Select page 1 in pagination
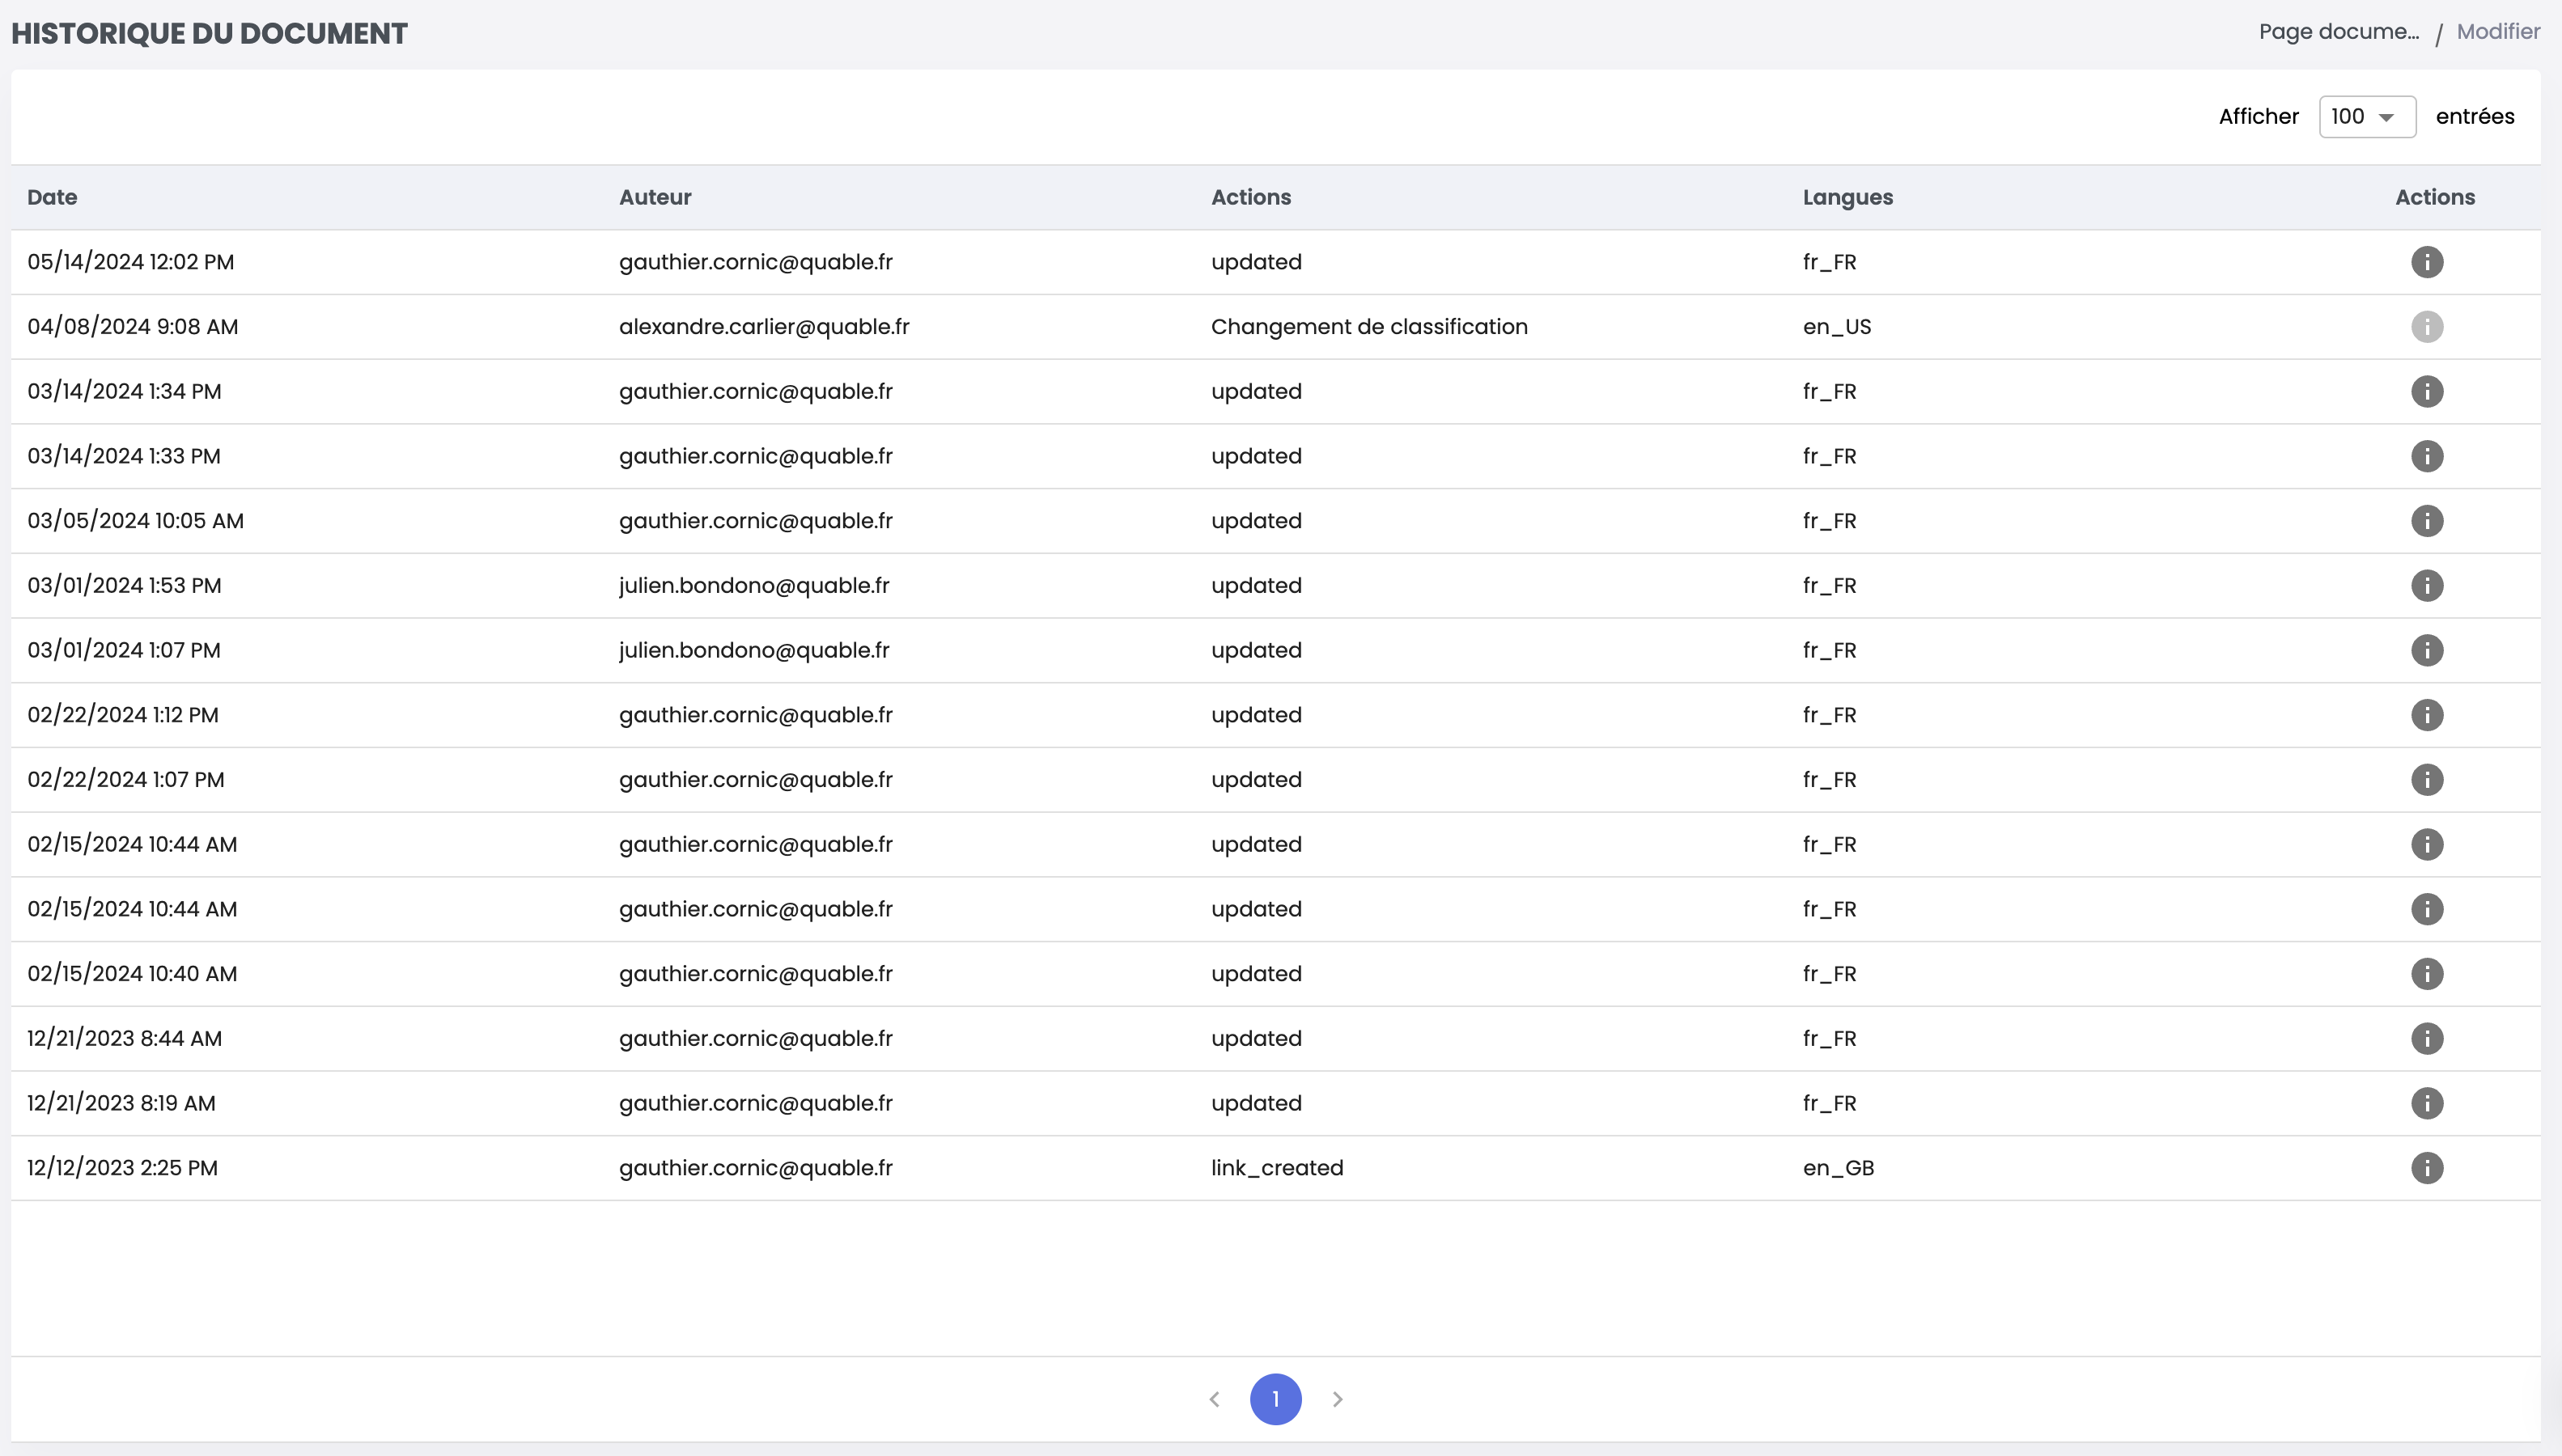The height and width of the screenshot is (1456, 2562). tap(1275, 1399)
